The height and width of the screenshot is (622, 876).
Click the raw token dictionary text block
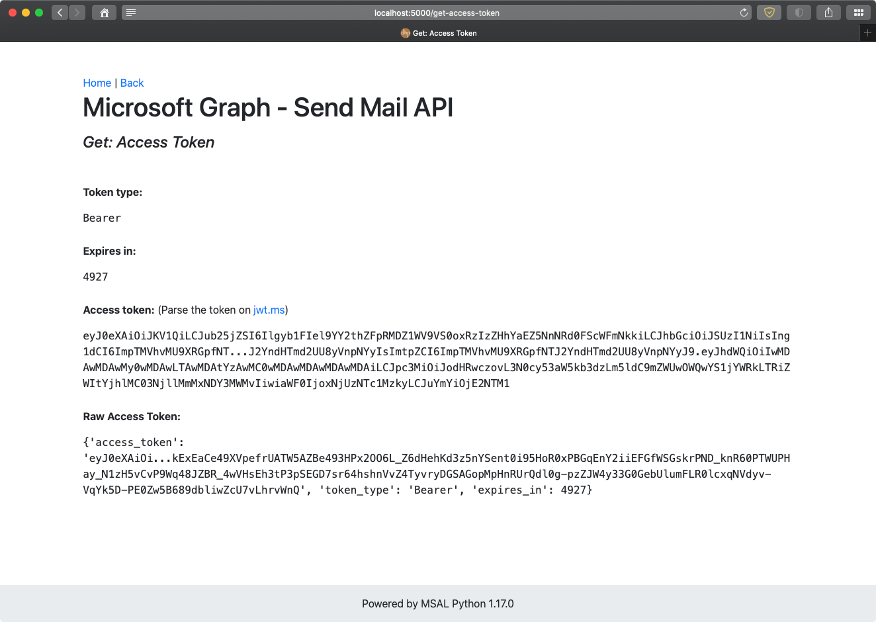coord(437,466)
